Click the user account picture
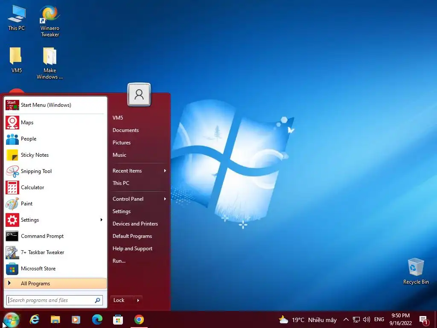The height and width of the screenshot is (328, 437). pos(139,94)
